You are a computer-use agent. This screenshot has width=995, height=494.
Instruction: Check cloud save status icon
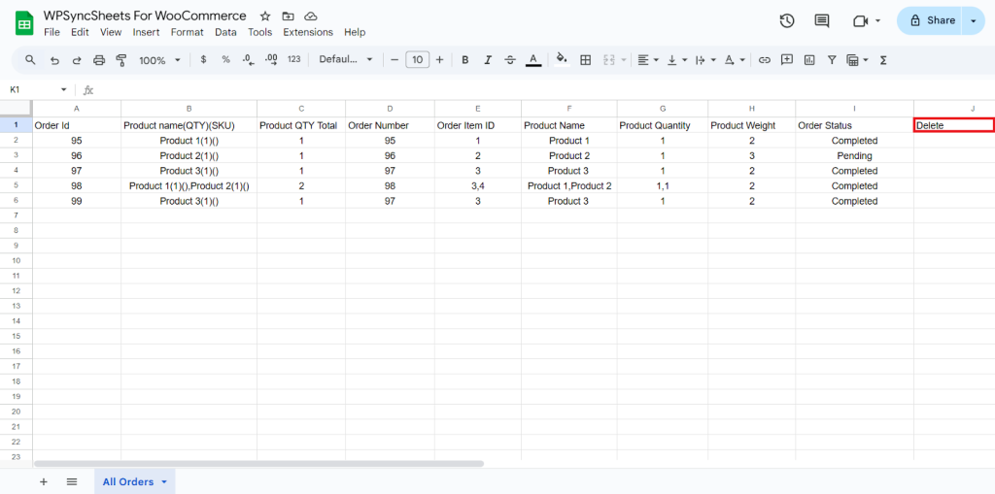click(310, 16)
